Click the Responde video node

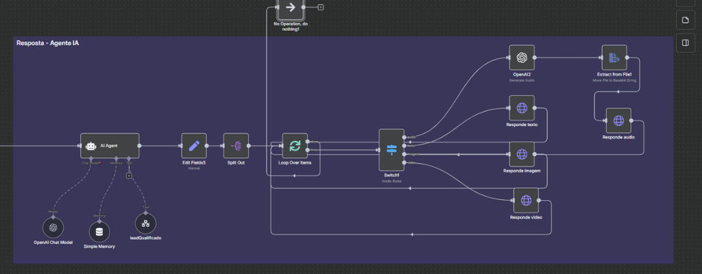coord(526,200)
